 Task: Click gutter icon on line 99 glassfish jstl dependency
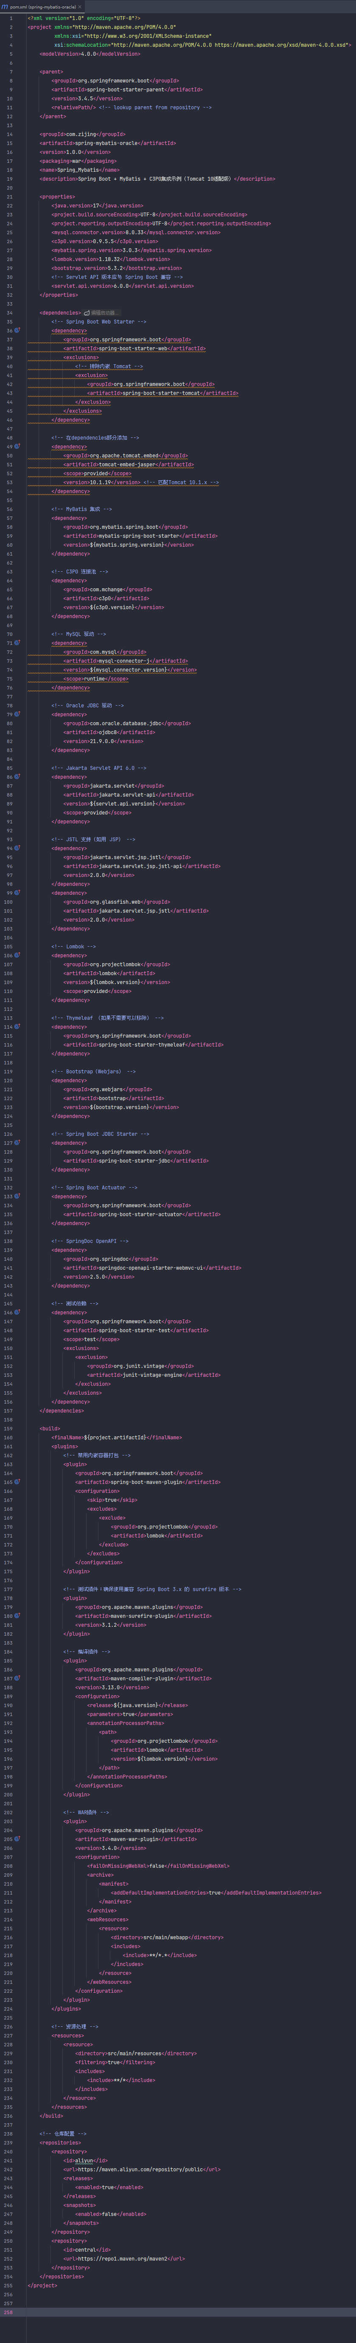coord(17,892)
